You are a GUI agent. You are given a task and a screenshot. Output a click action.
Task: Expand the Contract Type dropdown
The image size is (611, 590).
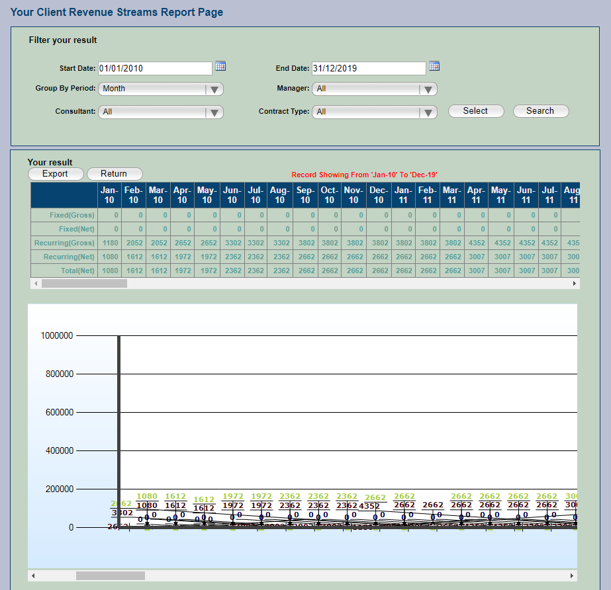(x=375, y=112)
